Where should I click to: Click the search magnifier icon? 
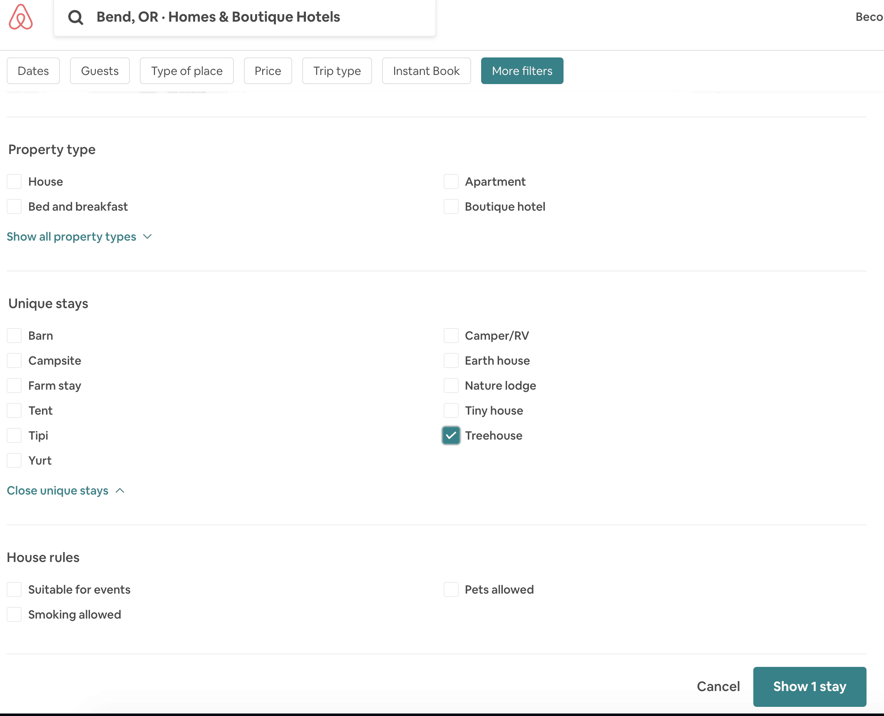coord(75,16)
